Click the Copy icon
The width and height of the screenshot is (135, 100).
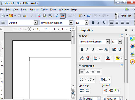(75, 16)
